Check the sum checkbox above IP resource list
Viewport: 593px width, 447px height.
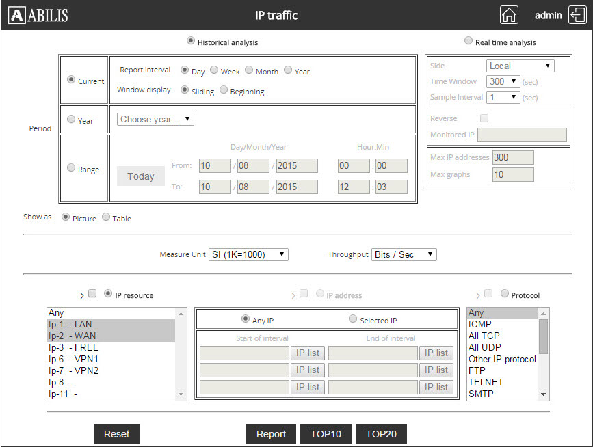(x=92, y=294)
